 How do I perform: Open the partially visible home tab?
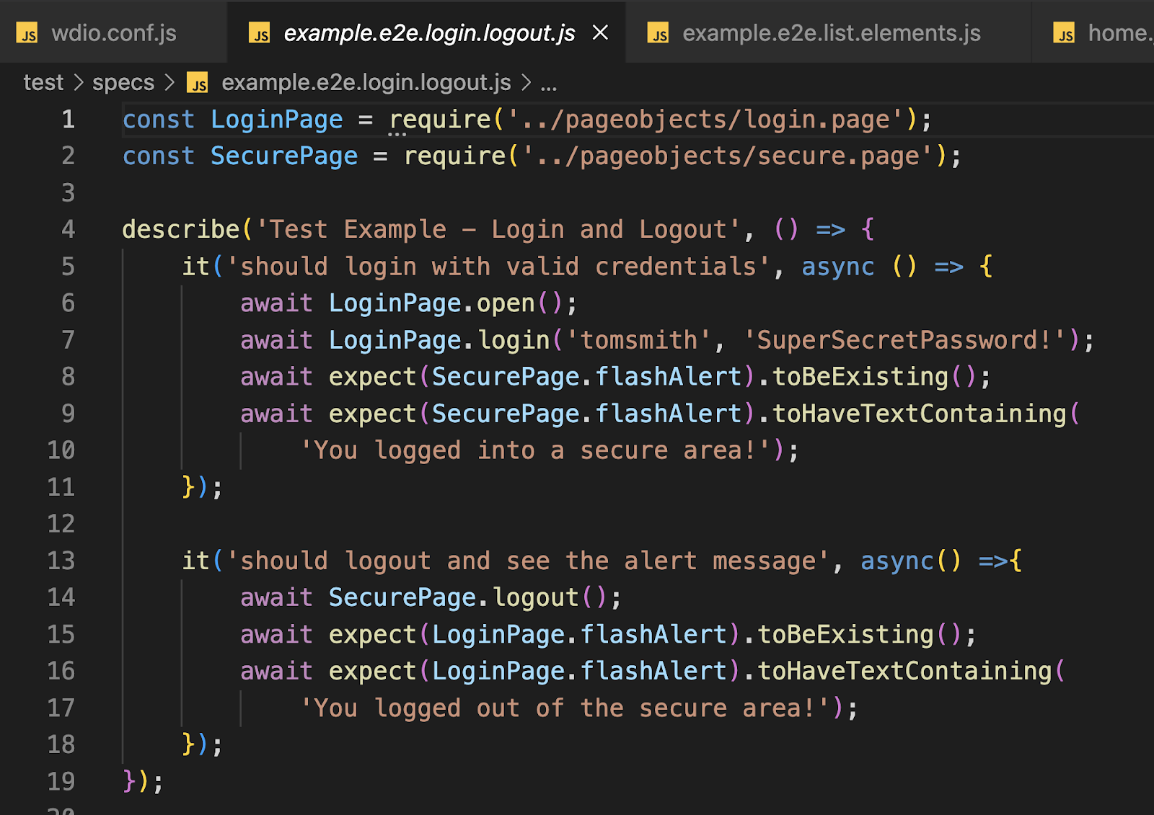click(x=1093, y=32)
